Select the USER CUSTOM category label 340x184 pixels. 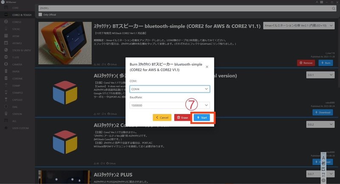click(x=20, y=128)
